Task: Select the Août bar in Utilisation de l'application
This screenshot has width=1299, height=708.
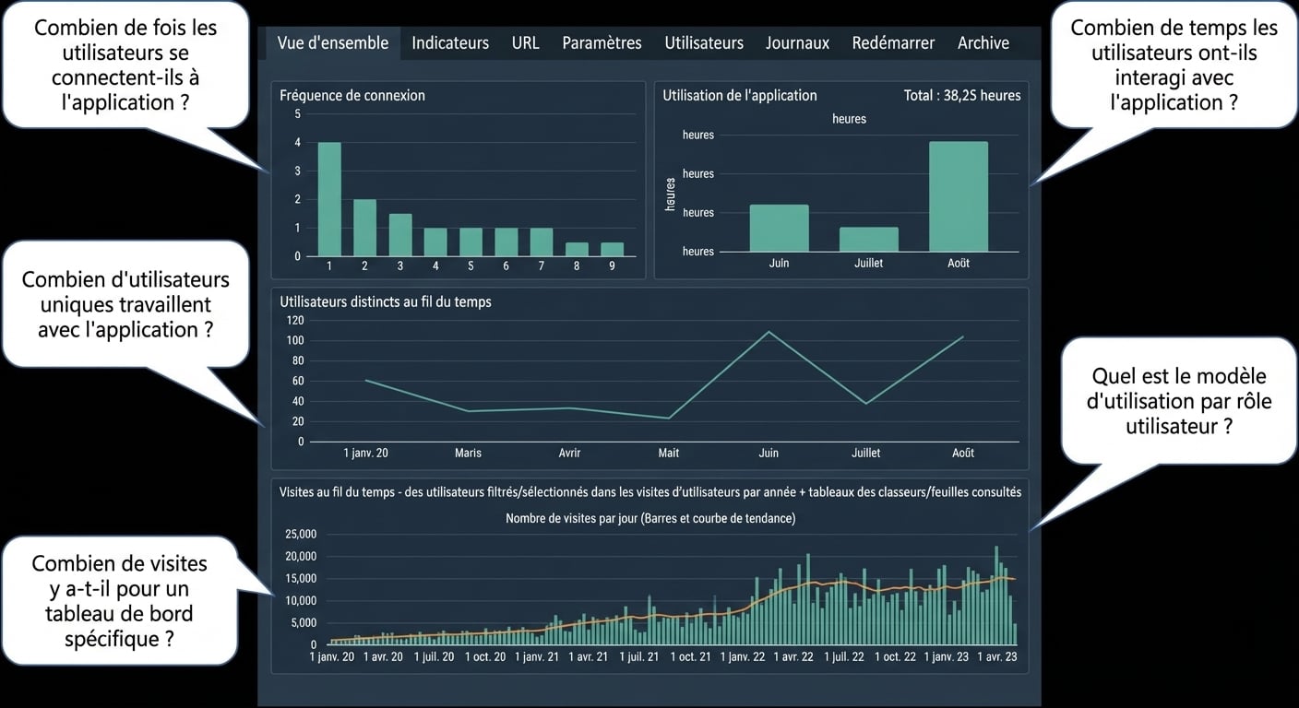Action: (959, 196)
